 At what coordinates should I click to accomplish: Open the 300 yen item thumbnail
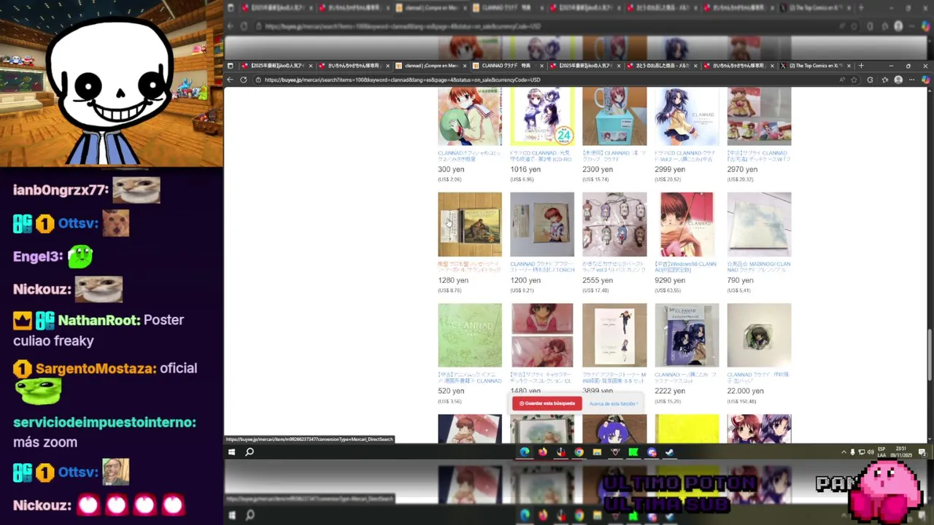pos(470,117)
